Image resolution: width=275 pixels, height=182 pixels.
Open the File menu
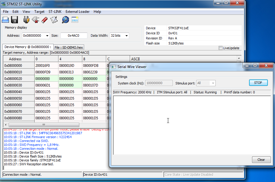click(x=6, y=12)
